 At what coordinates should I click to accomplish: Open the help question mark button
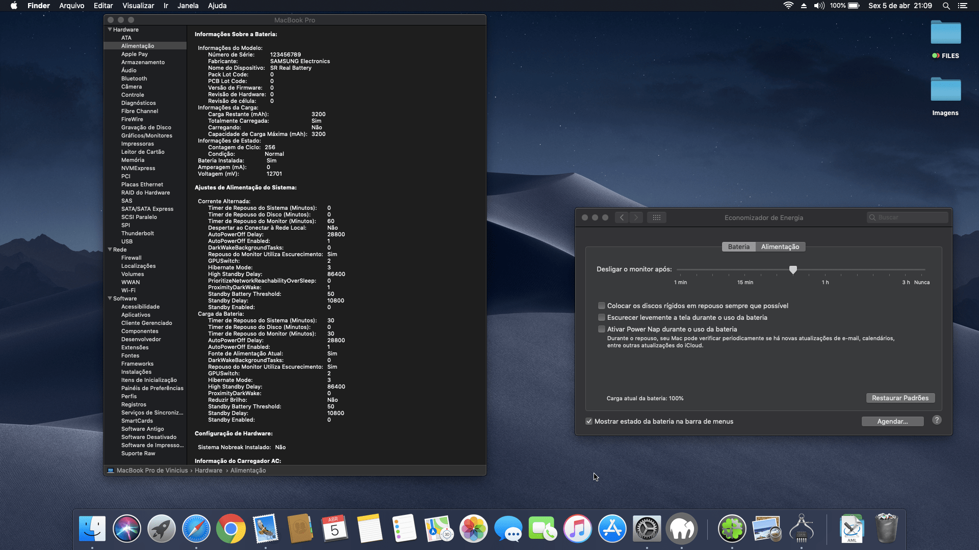(937, 420)
